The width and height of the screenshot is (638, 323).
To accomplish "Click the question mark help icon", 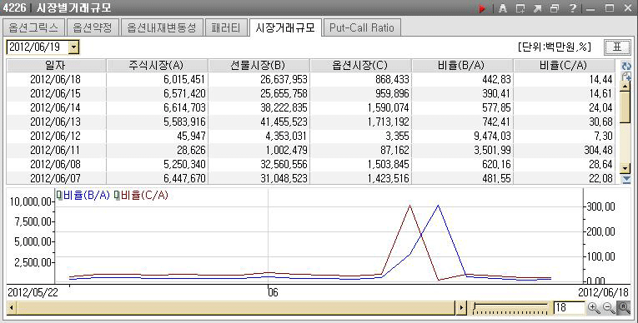I will [572, 8].
